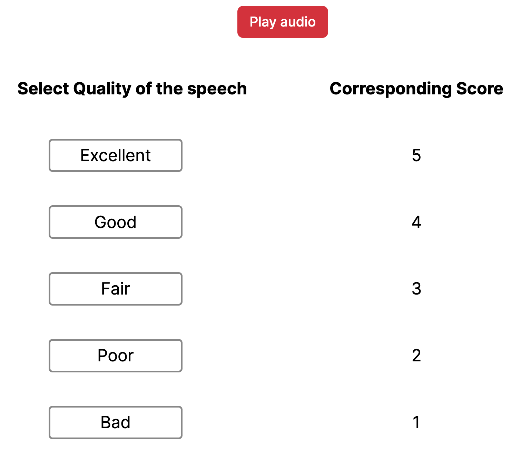Image resolution: width=521 pixels, height=463 pixels.
Task: Choose the rating button worth score 2
Action: [115, 356]
